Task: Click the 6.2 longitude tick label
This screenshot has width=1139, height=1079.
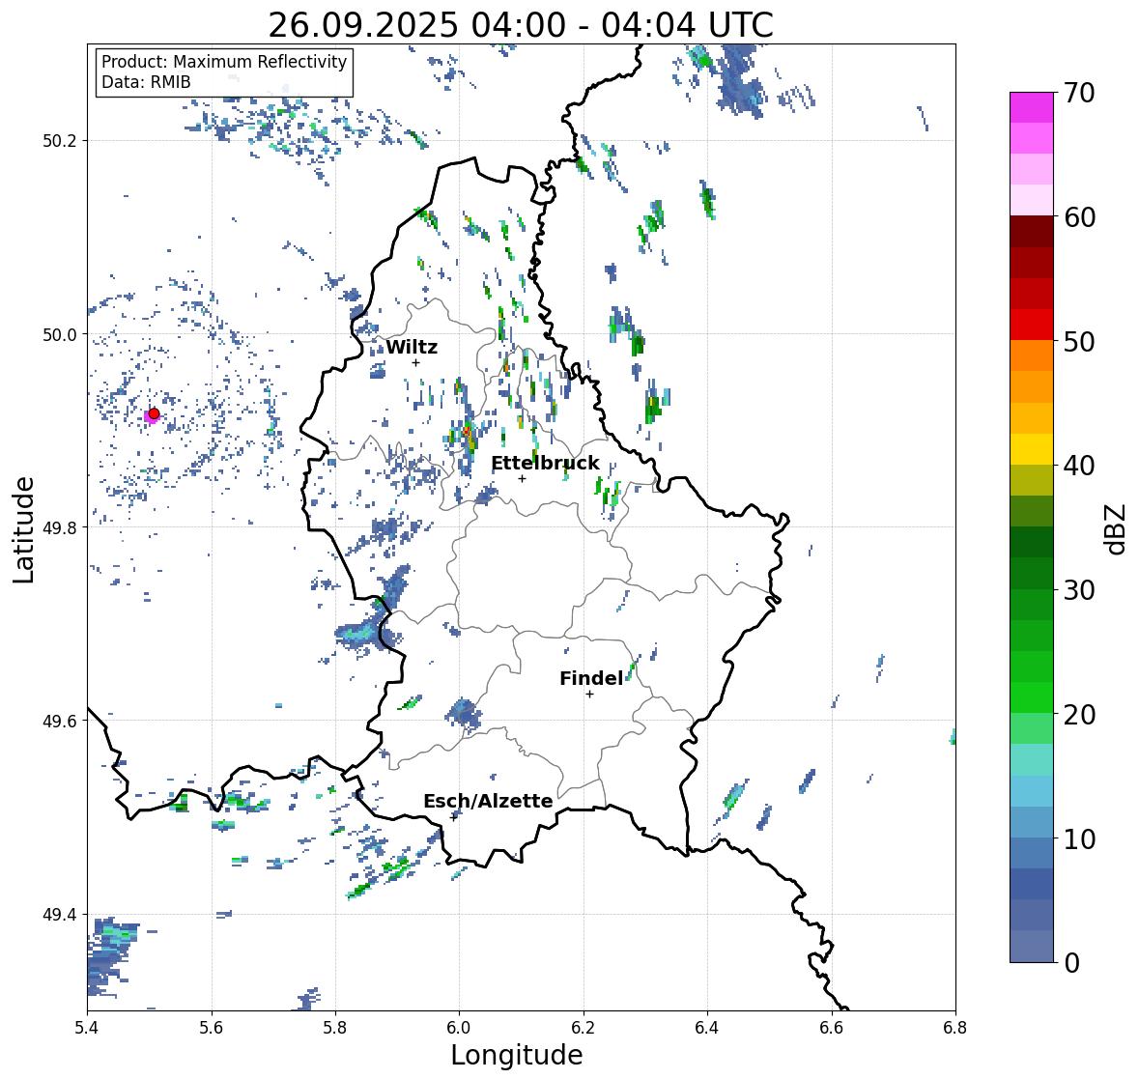Action: point(584,1028)
